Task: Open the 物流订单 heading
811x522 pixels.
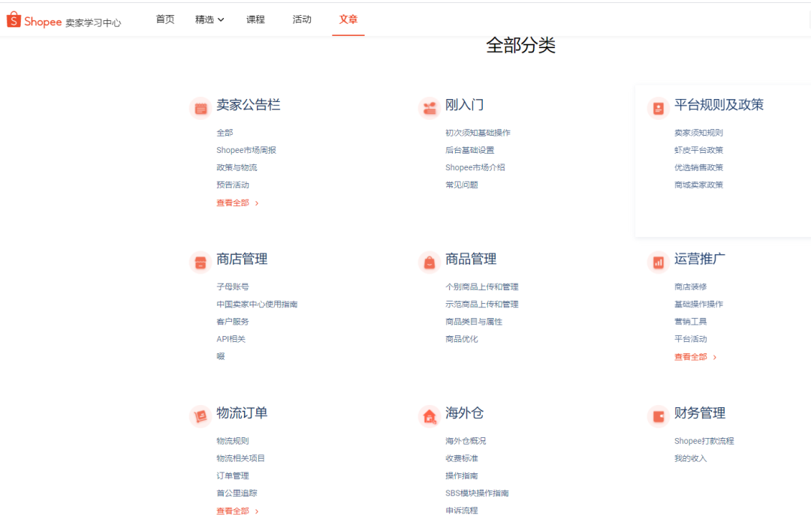Action: coord(242,413)
